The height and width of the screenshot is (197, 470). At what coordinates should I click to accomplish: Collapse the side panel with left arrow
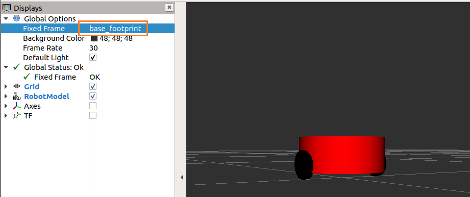(x=182, y=178)
